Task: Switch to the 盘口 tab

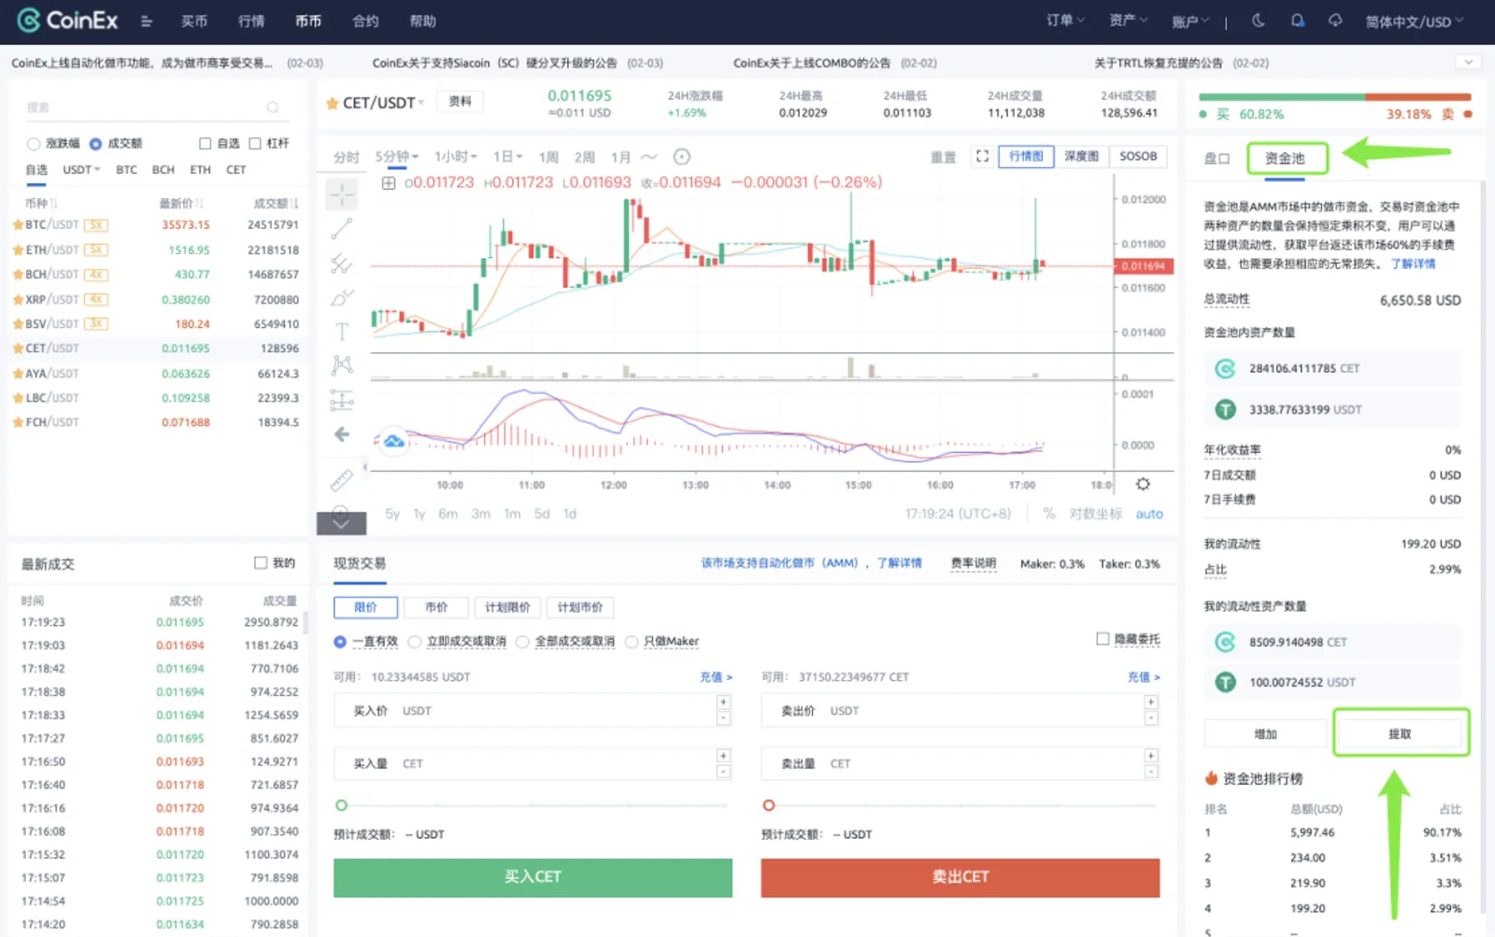Action: click(x=1217, y=159)
